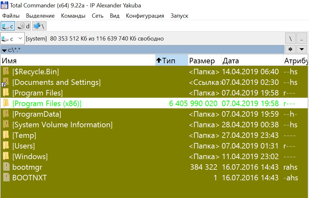Select the [ProgramData] name

click(x=37, y=114)
